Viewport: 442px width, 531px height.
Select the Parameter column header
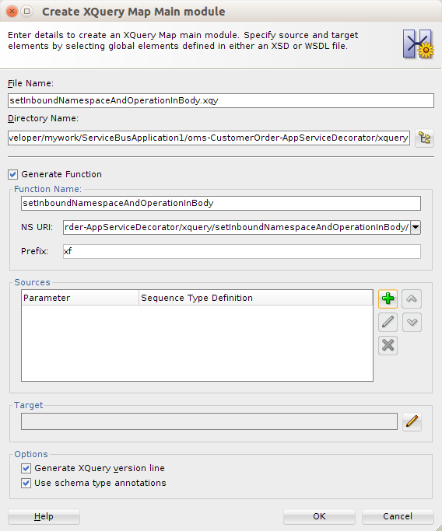[80, 298]
